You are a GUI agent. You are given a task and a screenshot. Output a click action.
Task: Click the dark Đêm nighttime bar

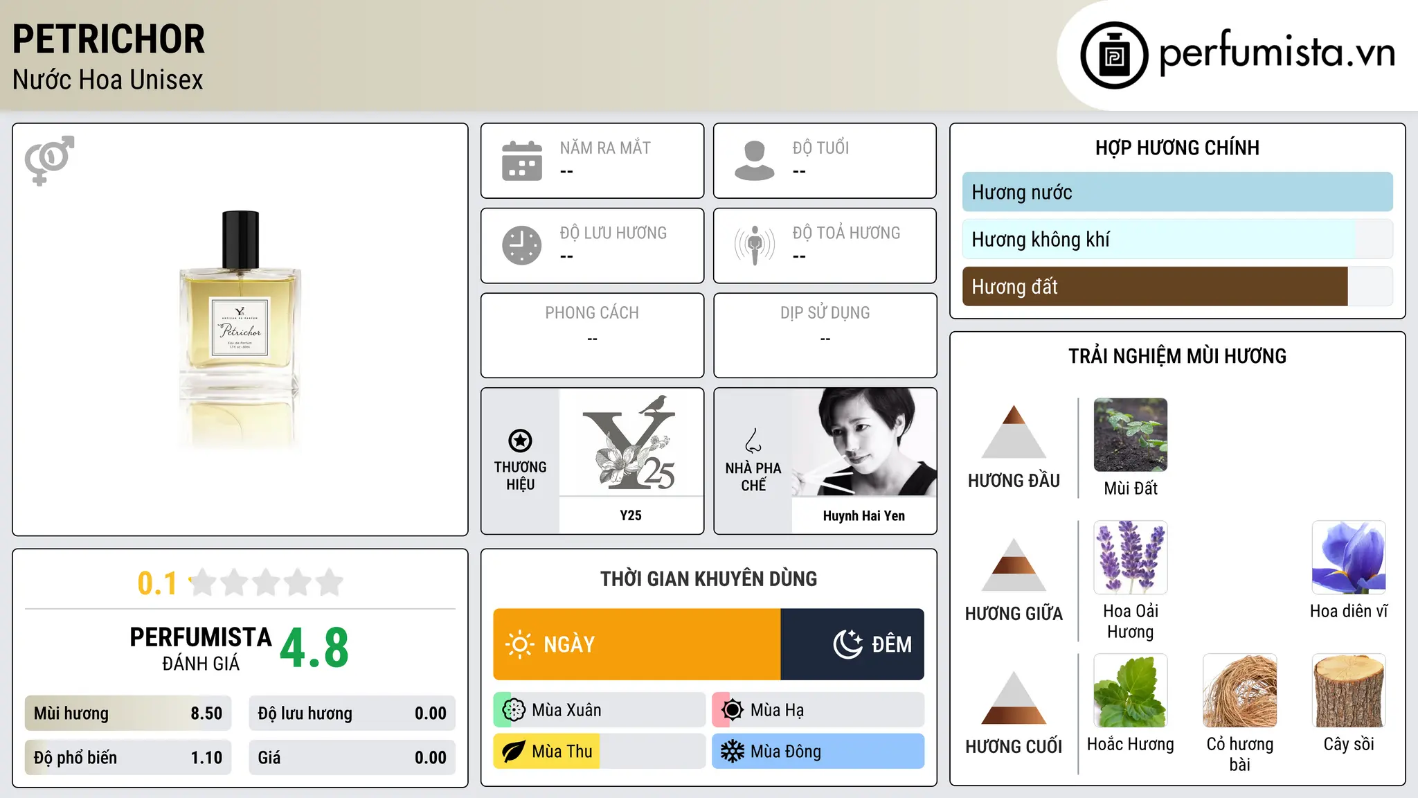click(x=852, y=644)
